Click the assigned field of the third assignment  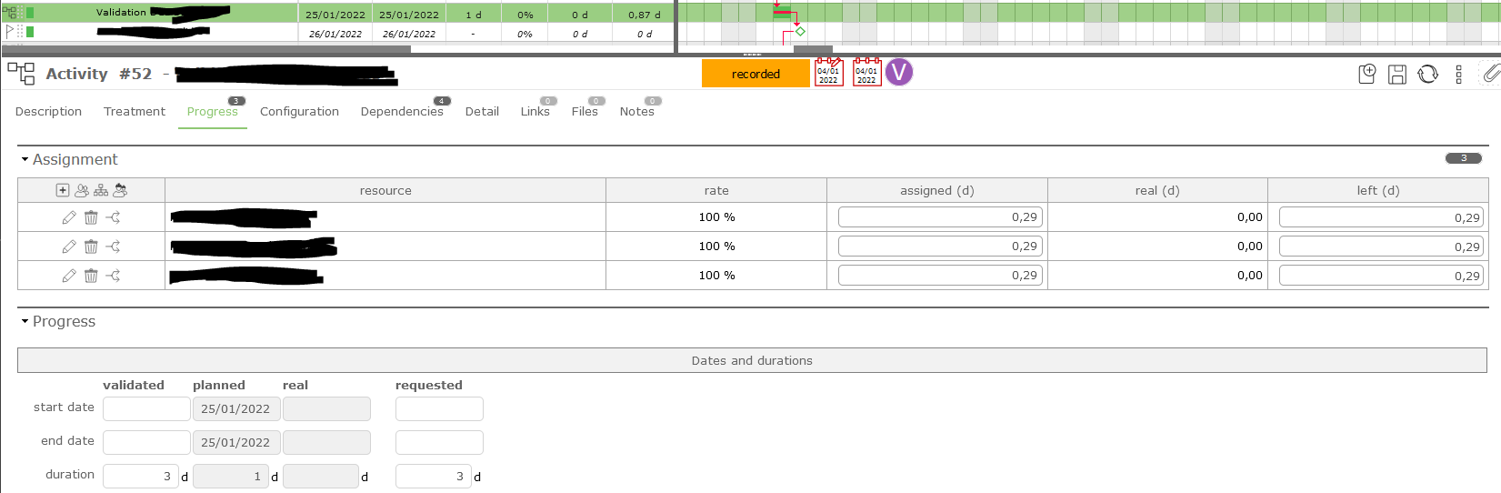[x=940, y=275]
